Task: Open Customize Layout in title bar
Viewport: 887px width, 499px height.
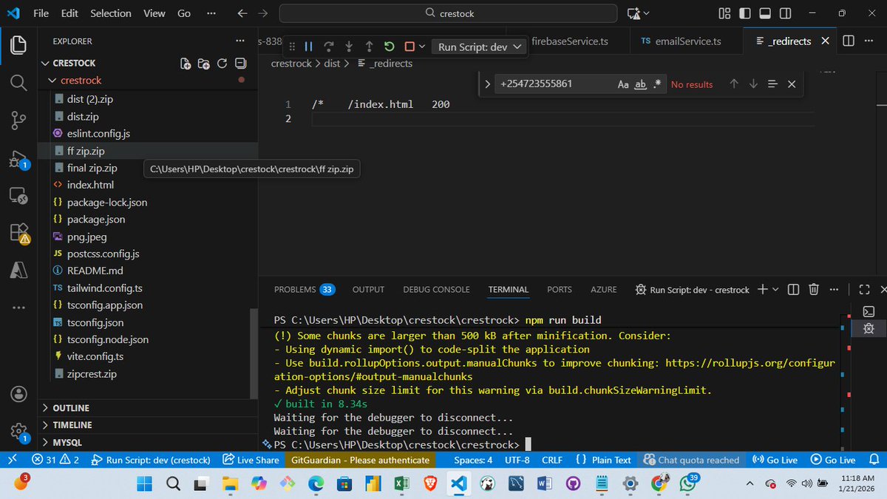Action: (x=725, y=13)
